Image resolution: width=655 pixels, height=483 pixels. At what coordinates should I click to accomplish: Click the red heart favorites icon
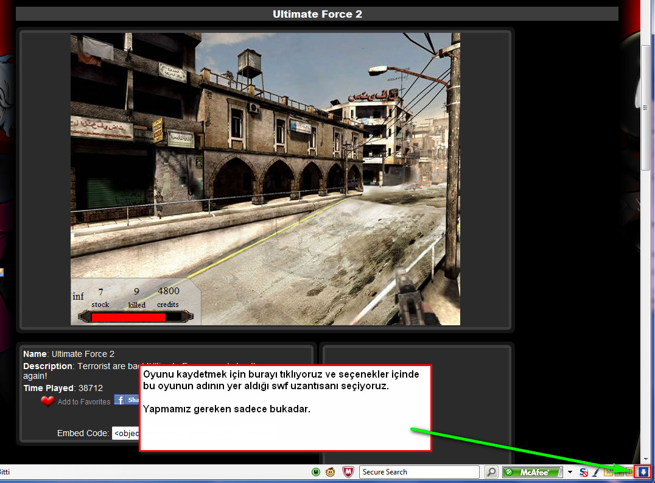point(47,401)
